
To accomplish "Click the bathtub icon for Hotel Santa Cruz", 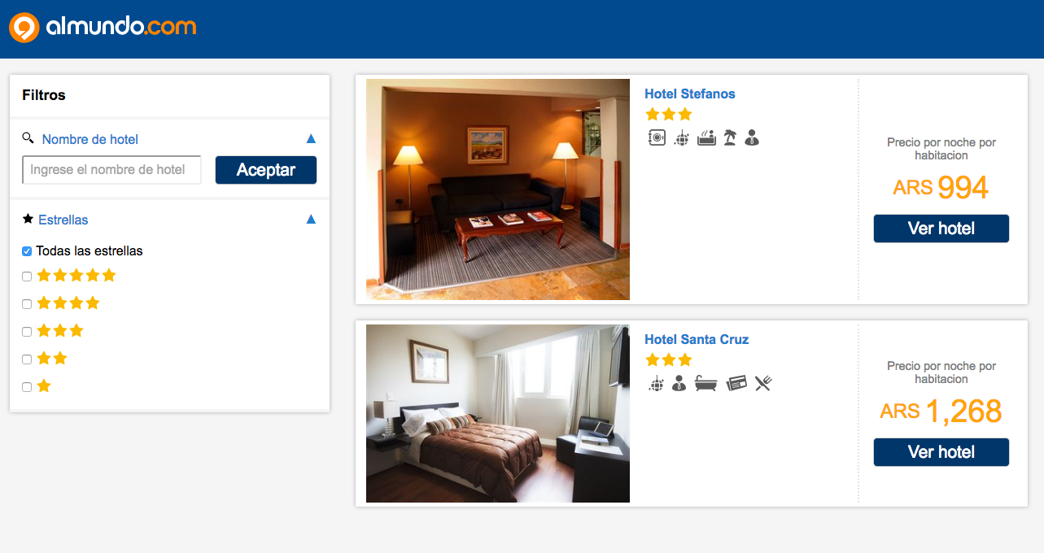I will pos(705,383).
